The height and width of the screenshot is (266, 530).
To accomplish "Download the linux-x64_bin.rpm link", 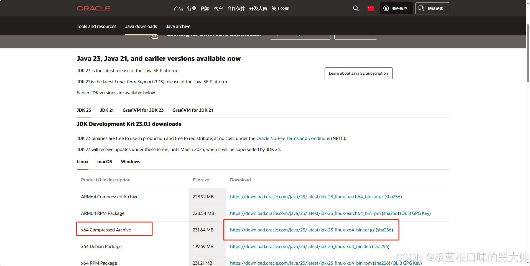I will pyautogui.click(x=301, y=263).
